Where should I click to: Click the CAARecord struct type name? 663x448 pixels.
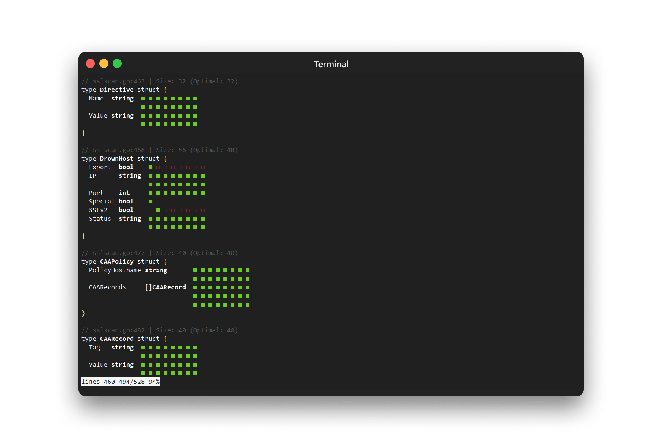116,339
